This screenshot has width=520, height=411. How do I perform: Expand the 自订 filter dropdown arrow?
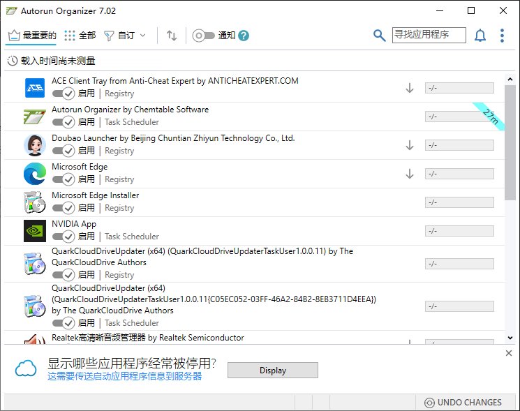[142, 35]
